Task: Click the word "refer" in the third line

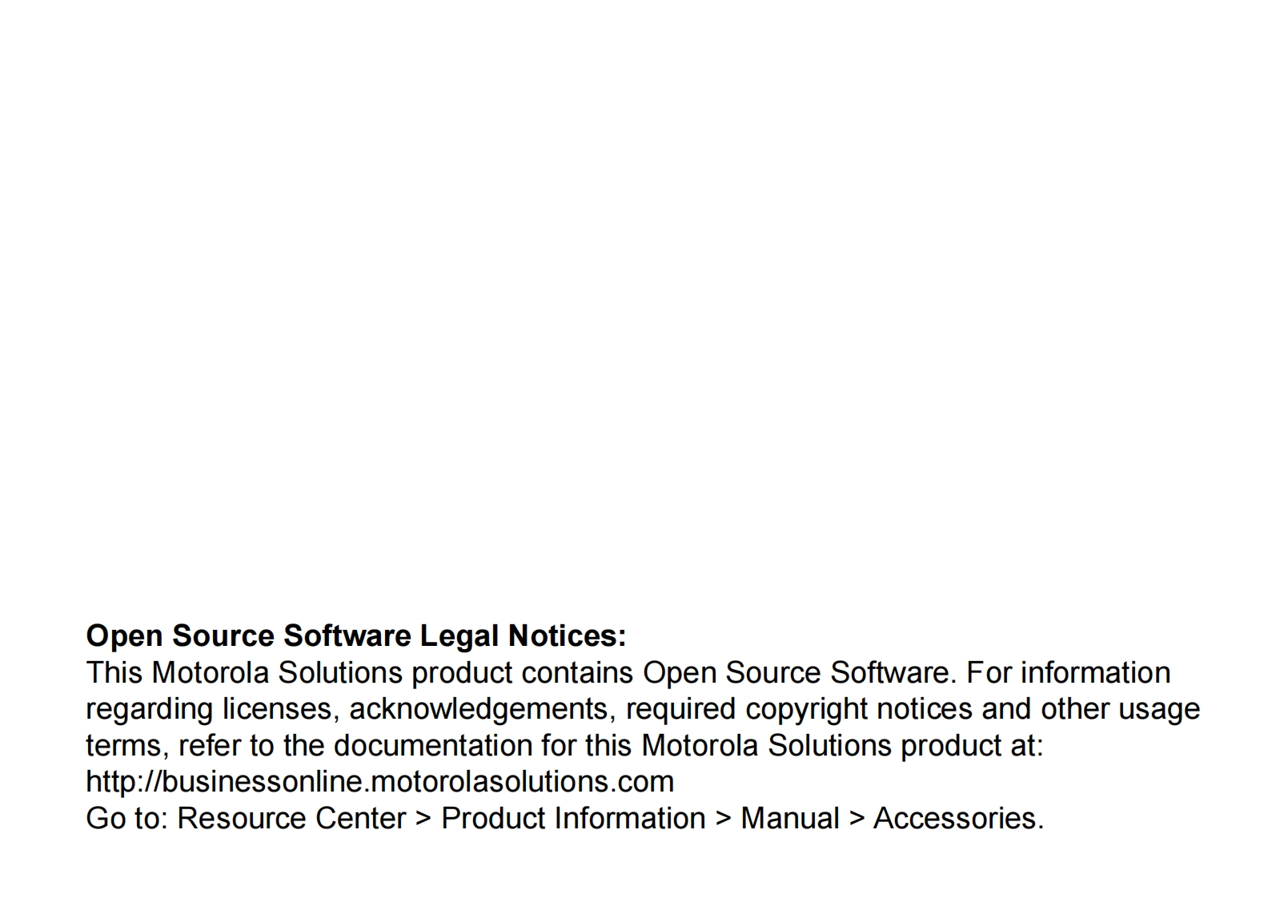Action: [210, 746]
